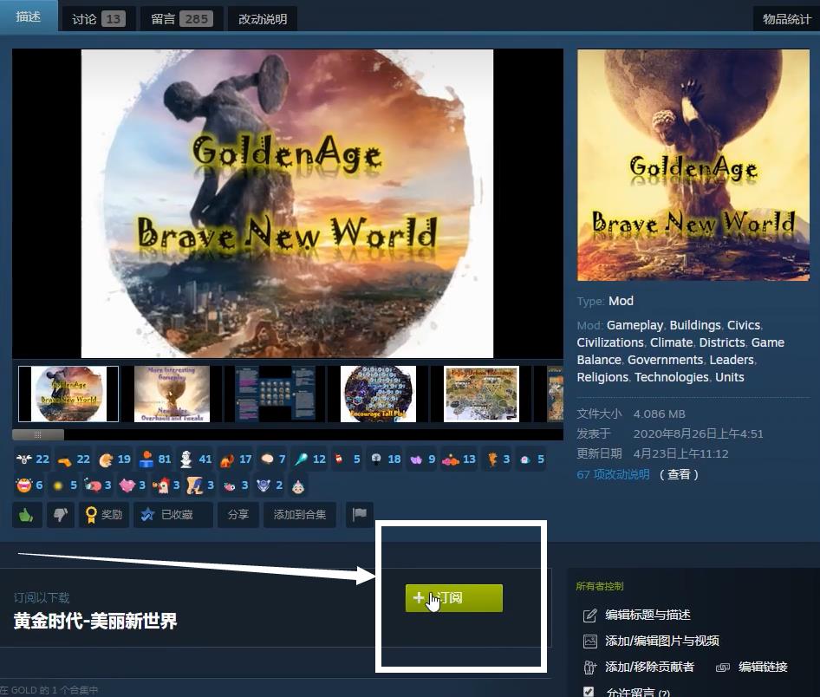
Task: Click the 查看 link beside change notes
Action: (679, 474)
